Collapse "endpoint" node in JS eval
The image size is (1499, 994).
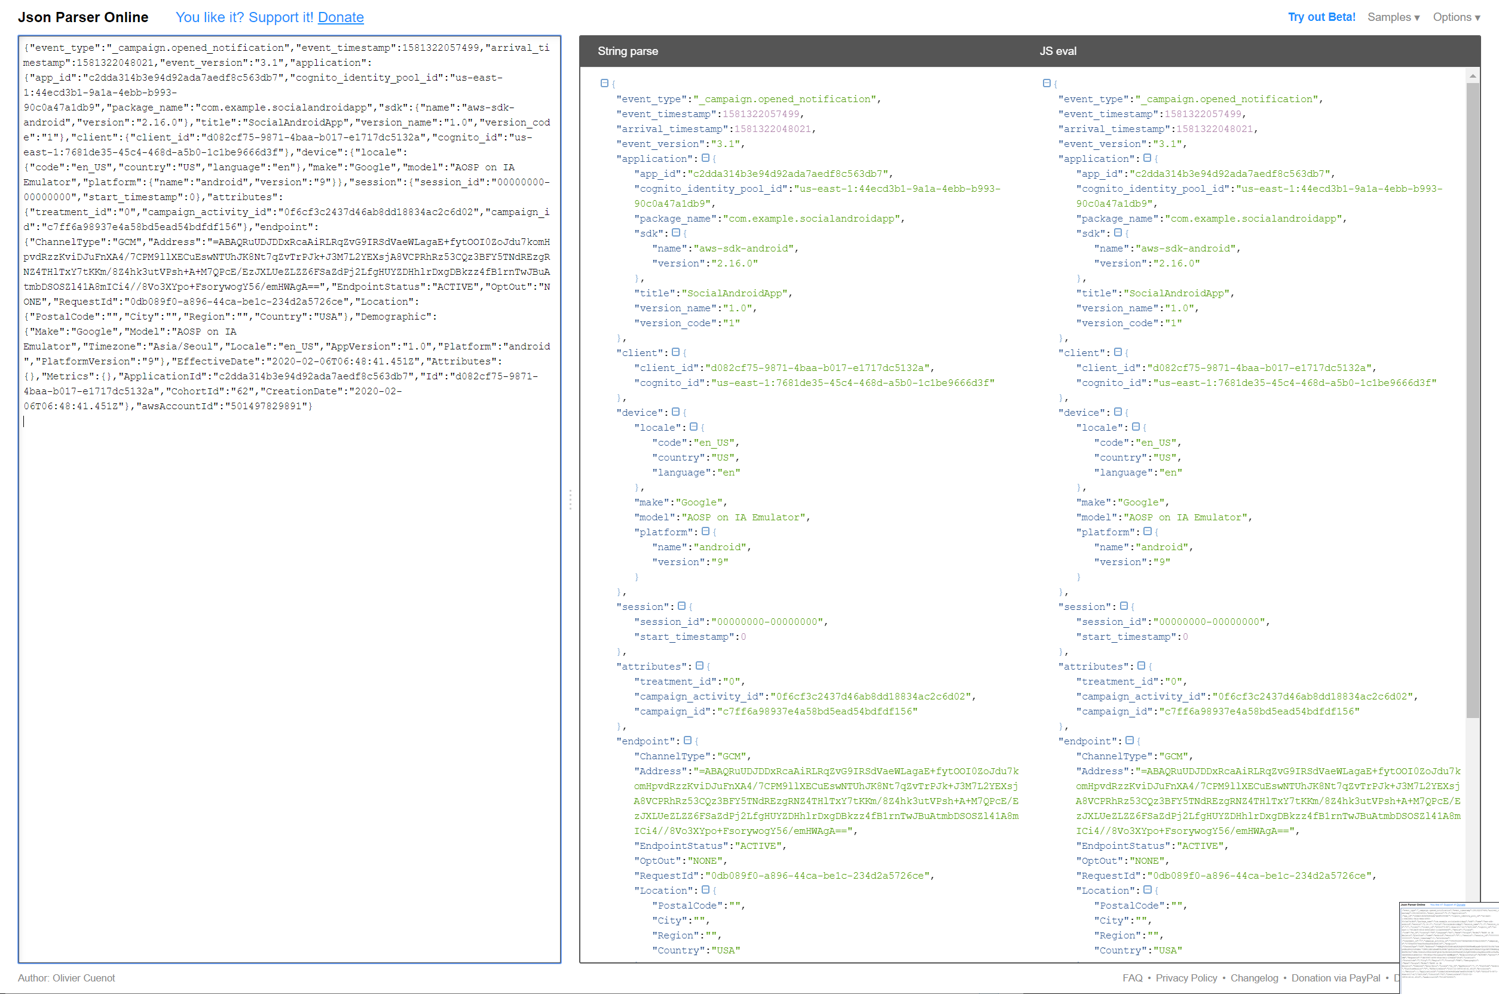(x=1129, y=741)
